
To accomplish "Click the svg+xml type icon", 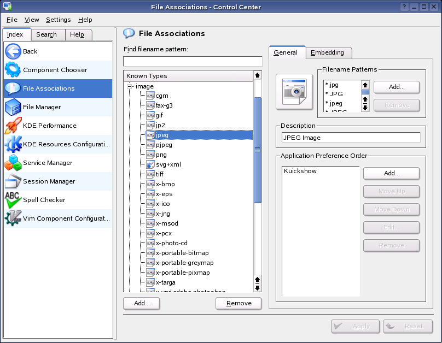I will (150, 164).
